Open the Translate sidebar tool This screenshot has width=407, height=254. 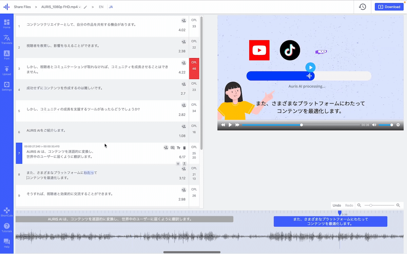point(7,39)
